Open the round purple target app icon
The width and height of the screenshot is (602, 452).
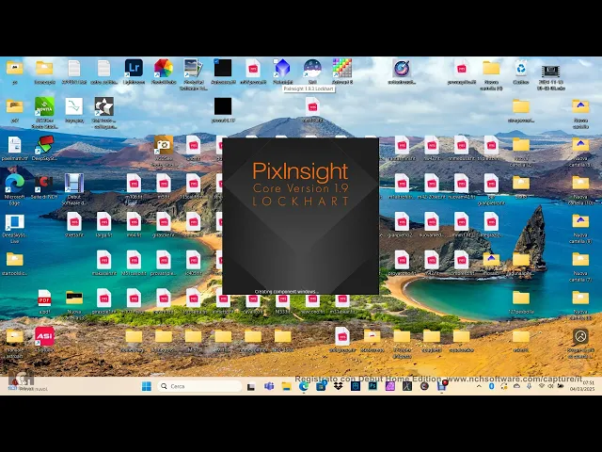(402, 69)
